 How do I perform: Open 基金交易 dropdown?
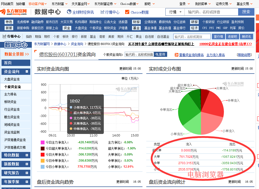pos(244,4)
